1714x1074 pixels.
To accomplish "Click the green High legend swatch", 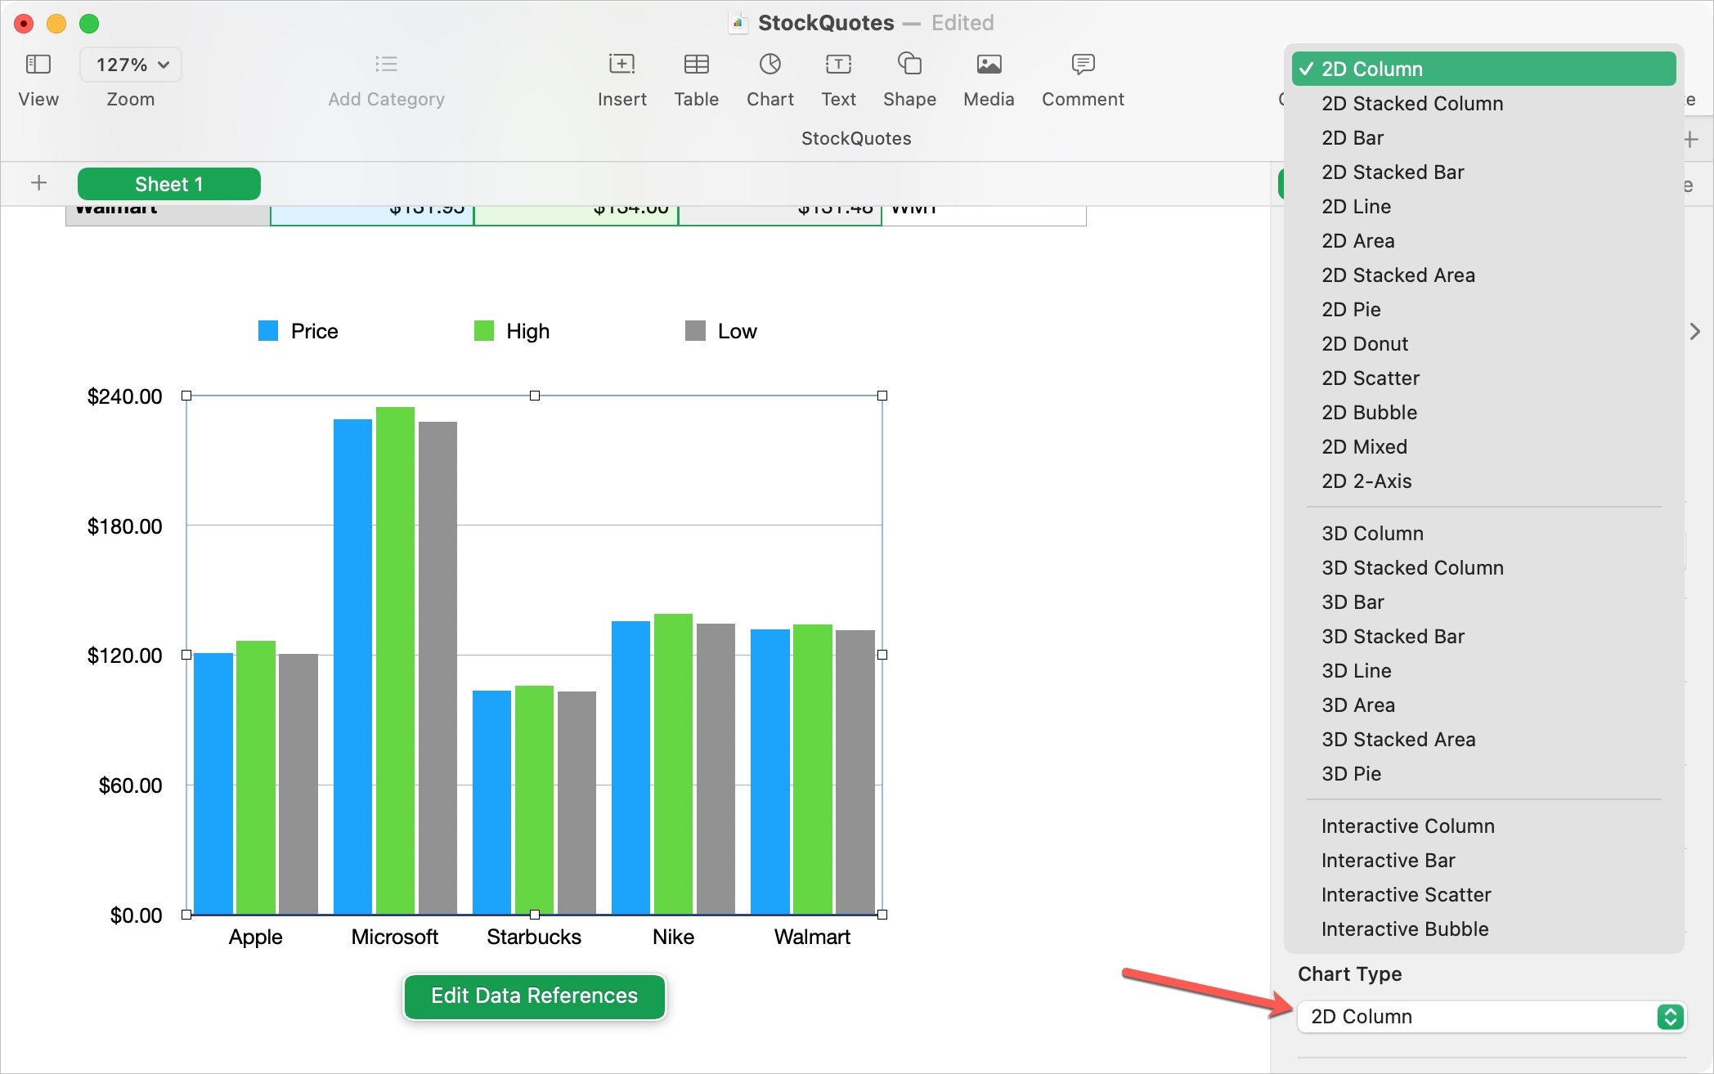I will 484,330.
